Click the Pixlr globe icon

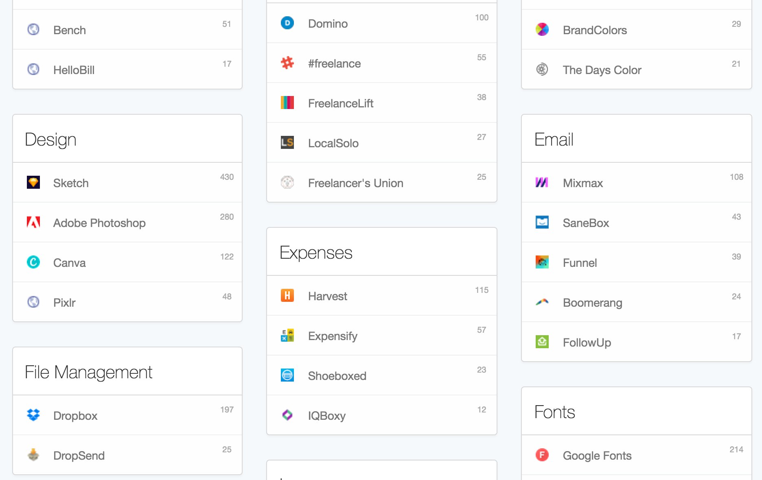[33, 302]
